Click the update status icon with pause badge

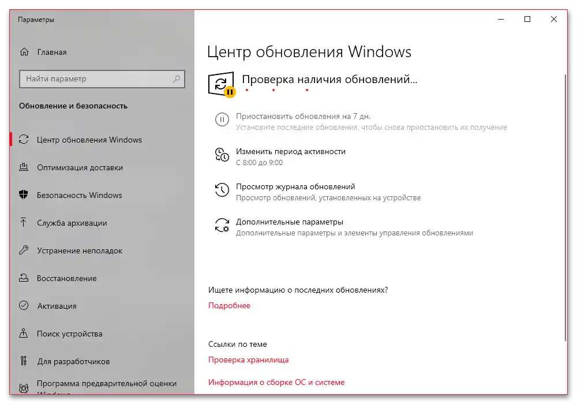(x=222, y=84)
